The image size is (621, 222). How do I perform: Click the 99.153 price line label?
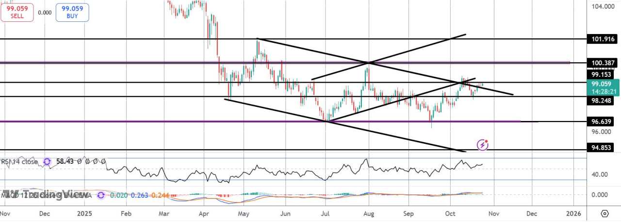tap(601, 75)
